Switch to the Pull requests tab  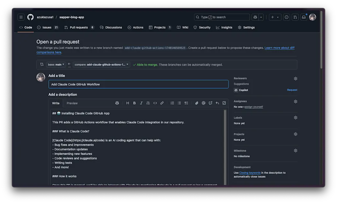(x=79, y=28)
